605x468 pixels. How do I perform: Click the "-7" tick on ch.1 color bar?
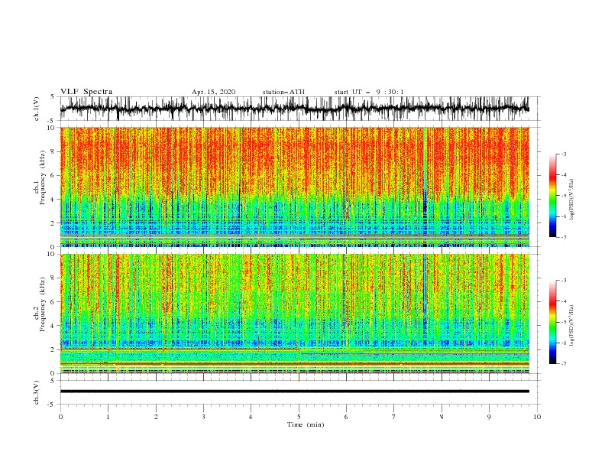click(564, 237)
